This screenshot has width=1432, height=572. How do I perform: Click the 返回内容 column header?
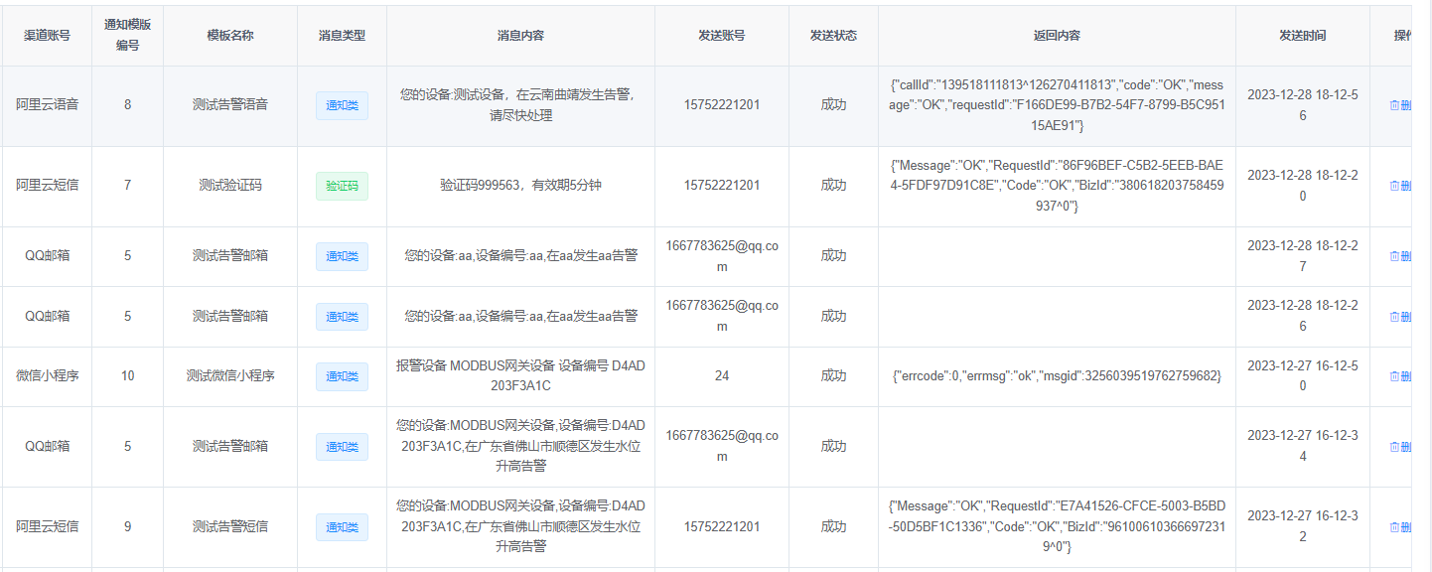tap(1057, 36)
